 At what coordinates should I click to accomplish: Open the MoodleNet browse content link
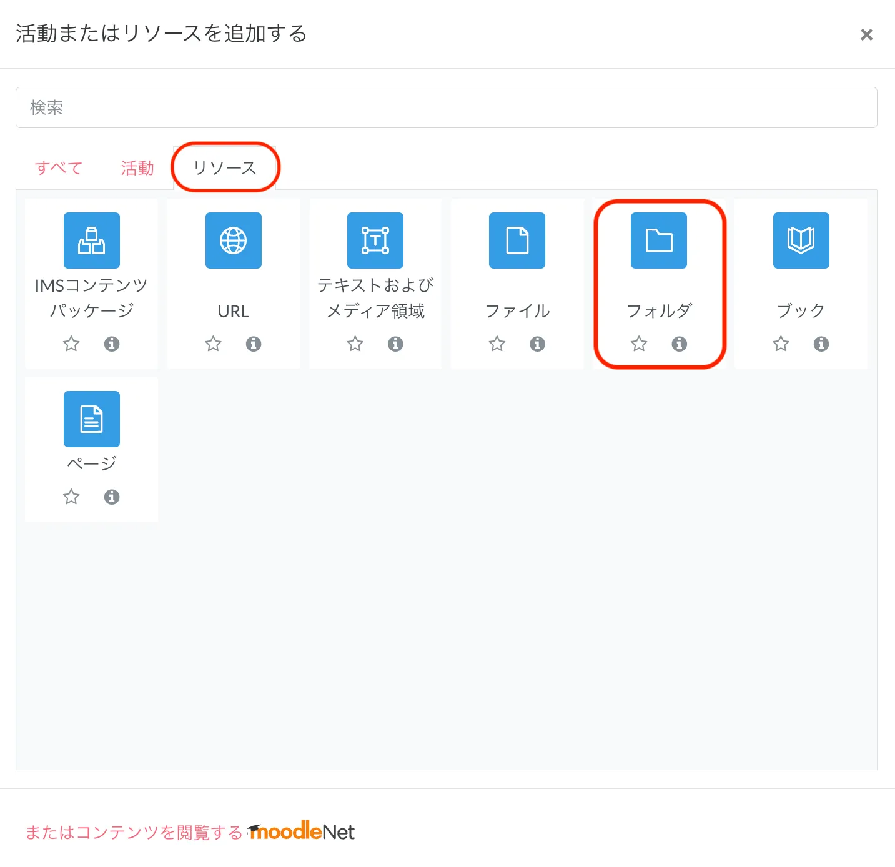(x=190, y=832)
